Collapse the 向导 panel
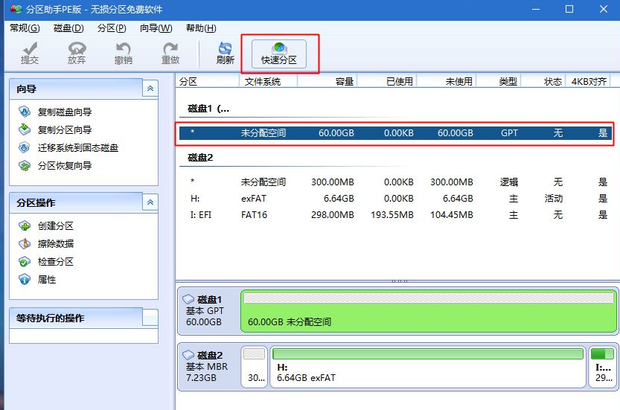Screen dimensions: 620x410 tap(150, 89)
